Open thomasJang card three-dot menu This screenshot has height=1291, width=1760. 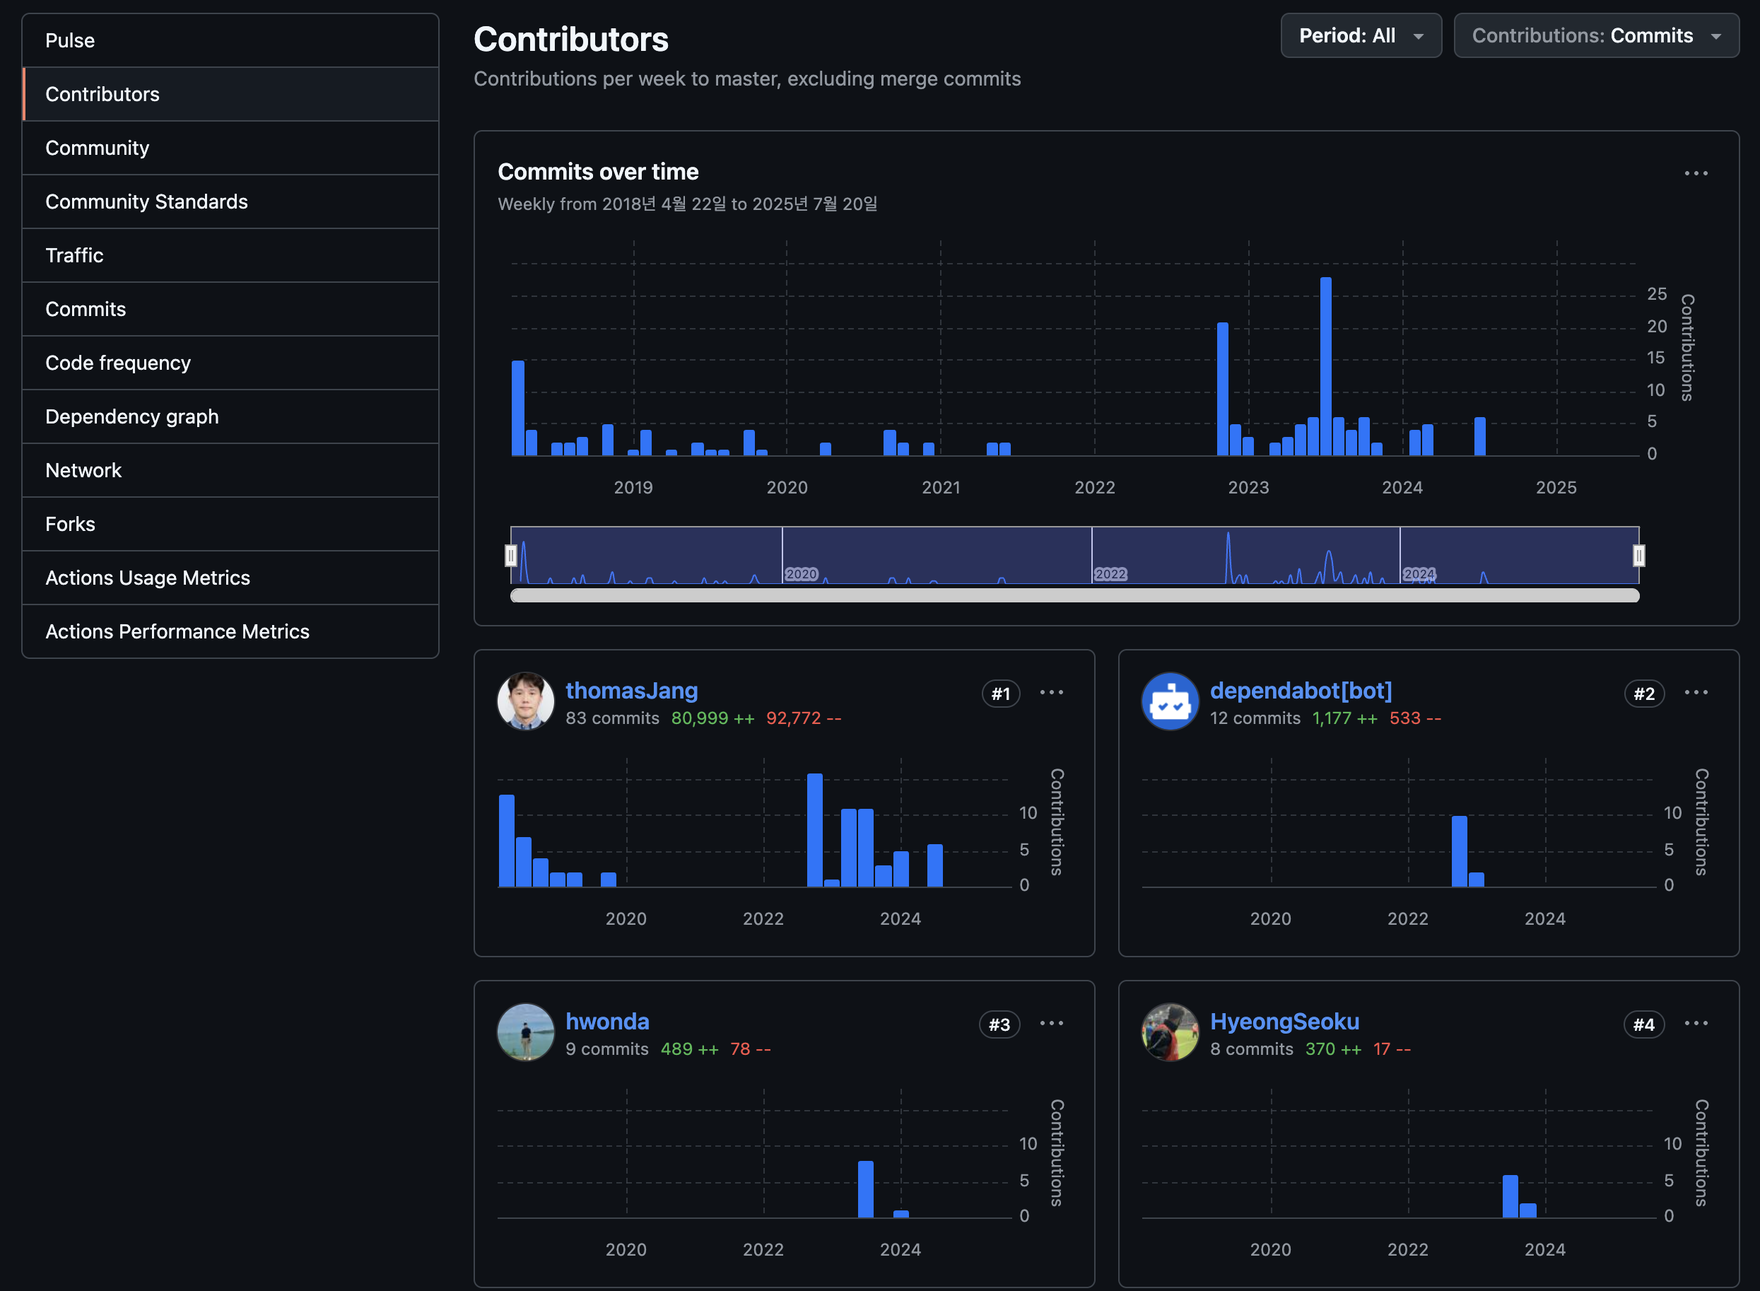pos(1050,692)
